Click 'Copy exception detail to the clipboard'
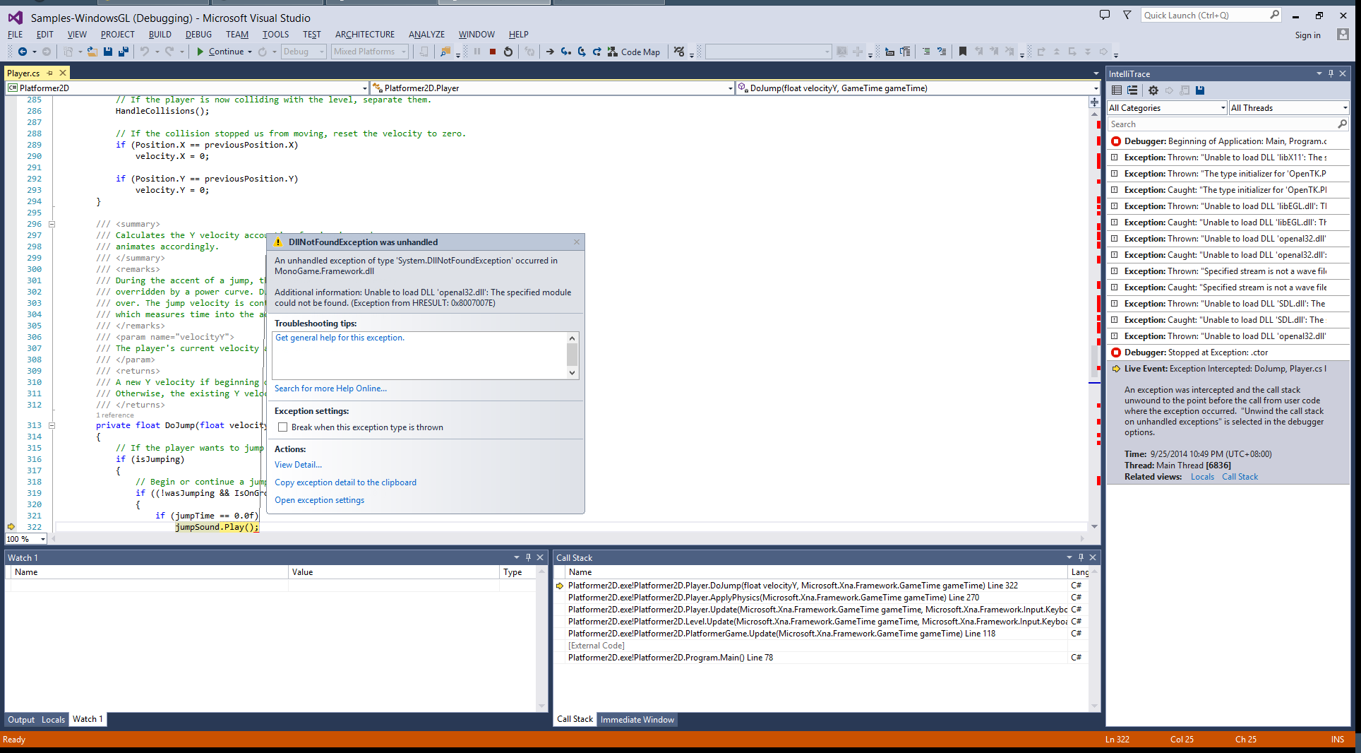The height and width of the screenshot is (753, 1361). (x=345, y=482)
